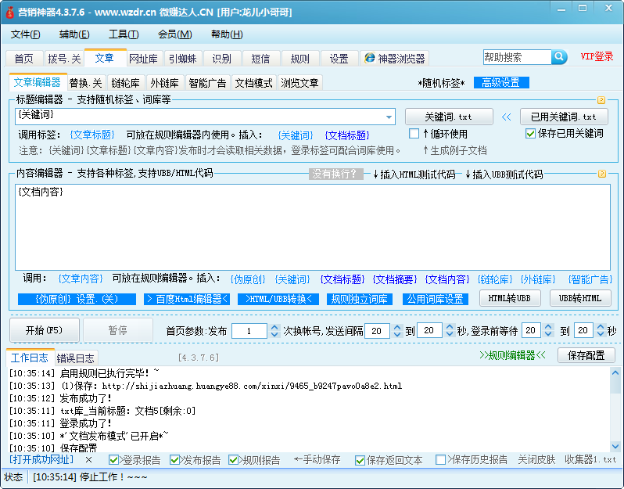This screenshot has width=624, height=489.
Task: Open the 浏览文章 sub-tab
Action: pos(299,83)
